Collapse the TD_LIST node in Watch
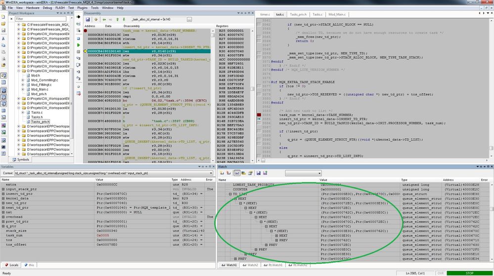This screenshot has height=276, width=494. [x=230, y=194]
